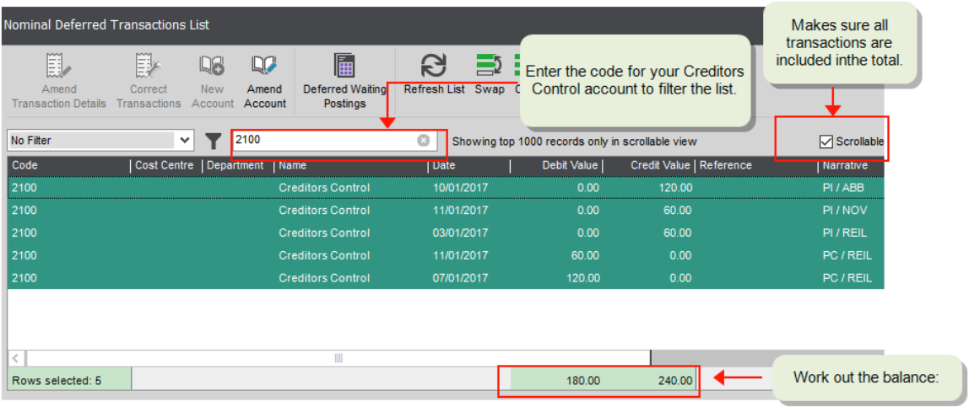The width and height of the screenshot is (969, 407).
Task: Click the Swap icon
Action: pos(489,66)
